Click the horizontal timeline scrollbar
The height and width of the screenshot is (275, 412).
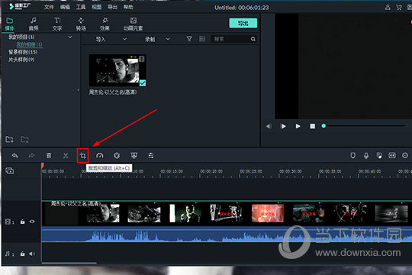coord(69,263)
